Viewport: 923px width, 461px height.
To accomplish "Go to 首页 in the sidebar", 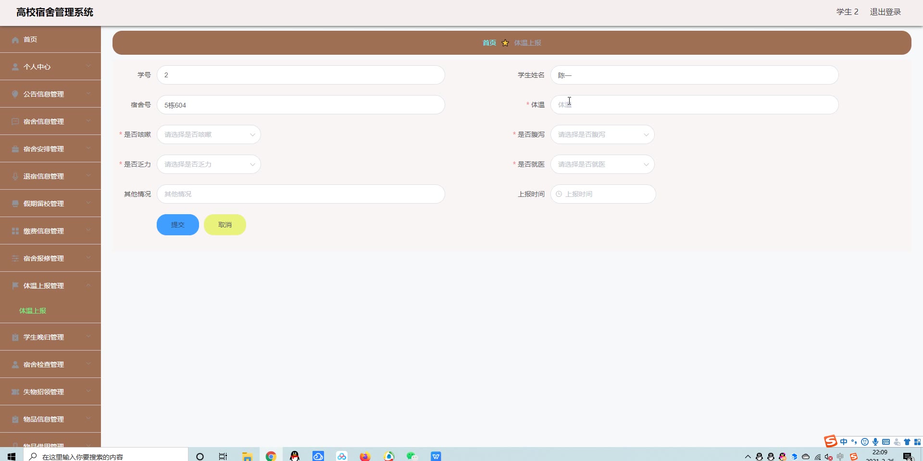I will 50,39.
